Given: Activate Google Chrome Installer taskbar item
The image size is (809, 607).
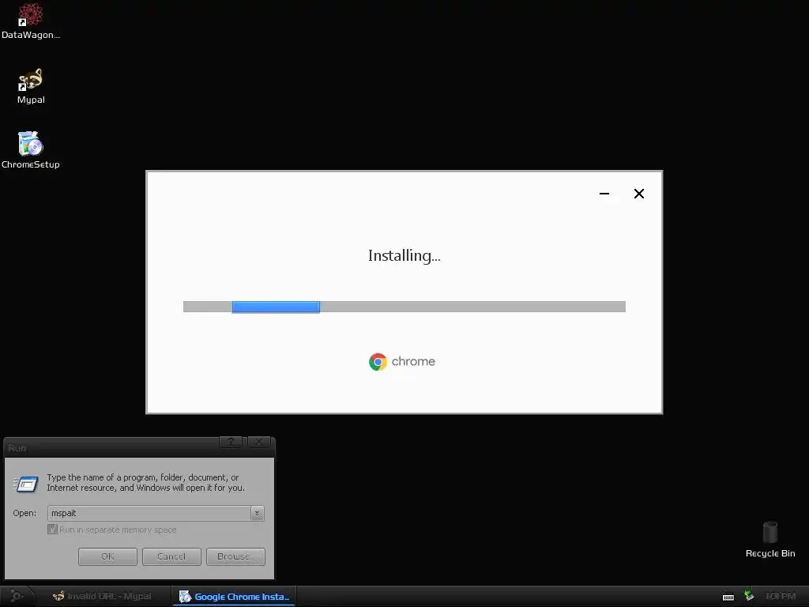Looking at the screenshot, I should tap(235, 596).
